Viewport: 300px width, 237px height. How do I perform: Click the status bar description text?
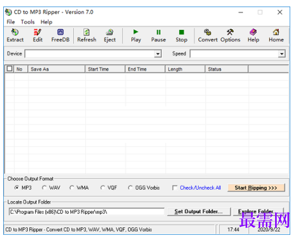click(x=79, y=229)
